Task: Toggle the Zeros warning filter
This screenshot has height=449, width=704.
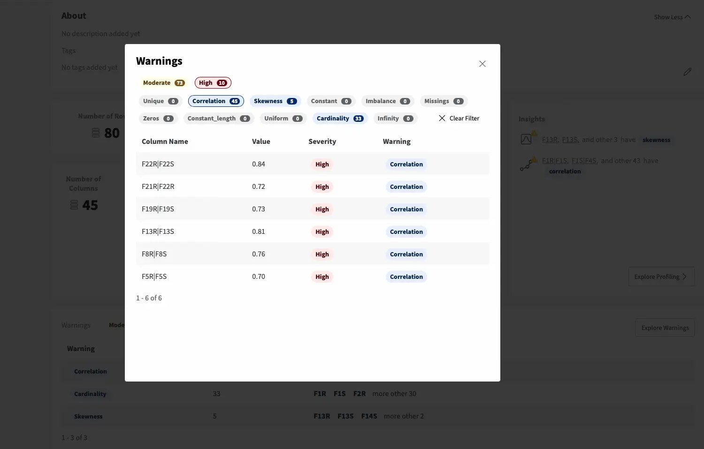Action: point(158,119)
